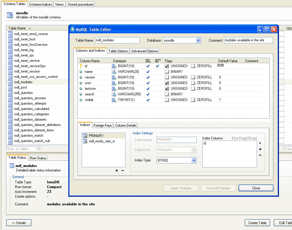
Task: Click the table icon beside mdl_mnet_host
Action: tap(10, 39)
